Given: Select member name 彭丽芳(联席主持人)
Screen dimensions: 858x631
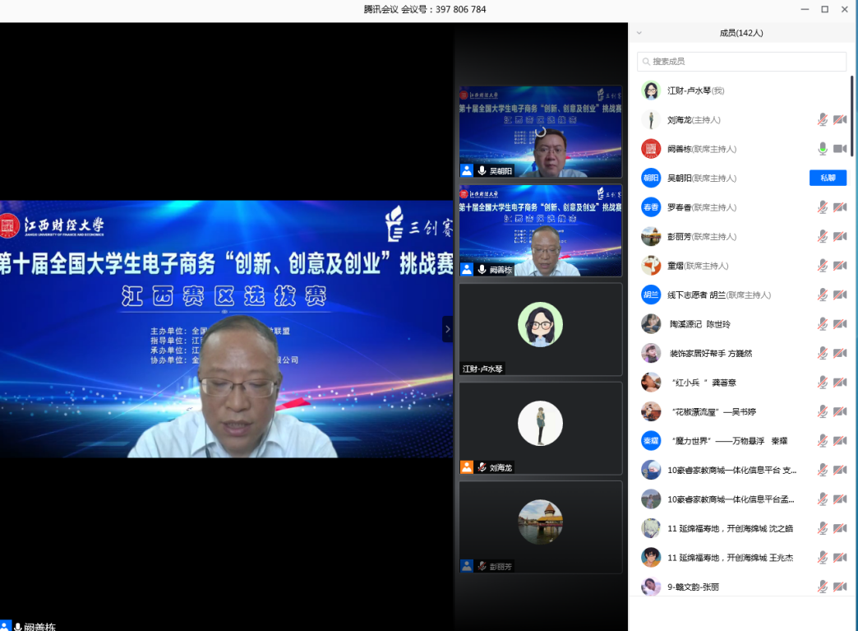Looking at the screenshot, I should (x=702, y=237).
